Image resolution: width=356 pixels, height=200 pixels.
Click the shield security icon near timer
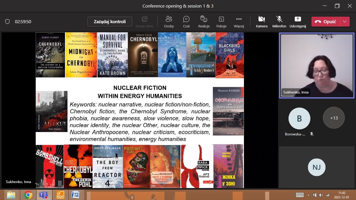pos(7,22)
